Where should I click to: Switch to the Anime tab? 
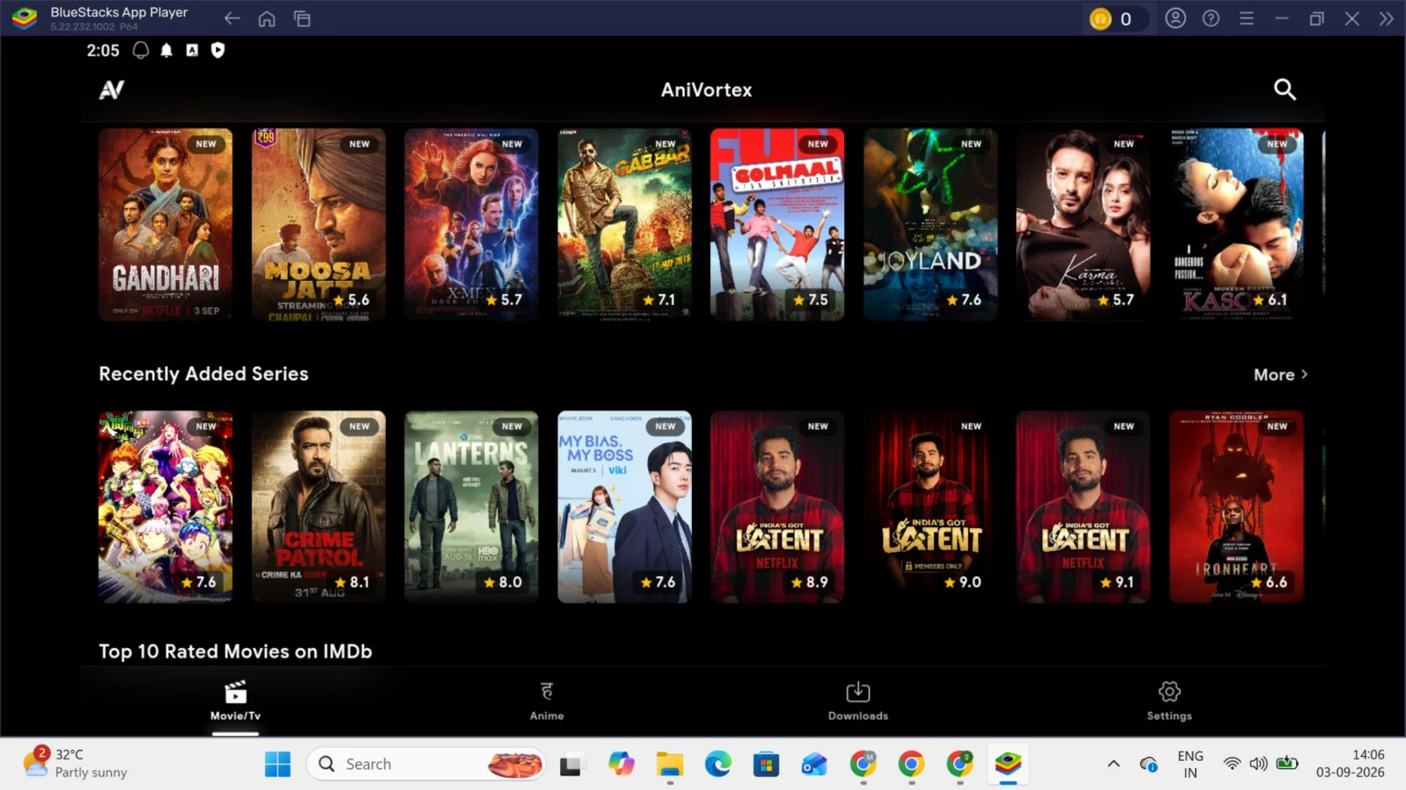[547, 701]
